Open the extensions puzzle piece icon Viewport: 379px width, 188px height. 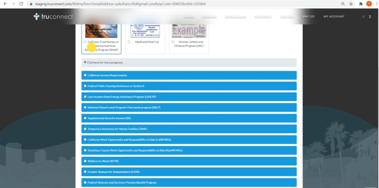tap(361, 4)
